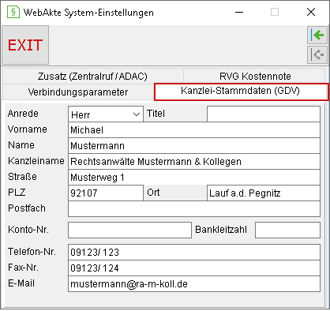Screen dimensions: 330x311
Task: Click the PLZ field showing 92107
Action: 106,193
